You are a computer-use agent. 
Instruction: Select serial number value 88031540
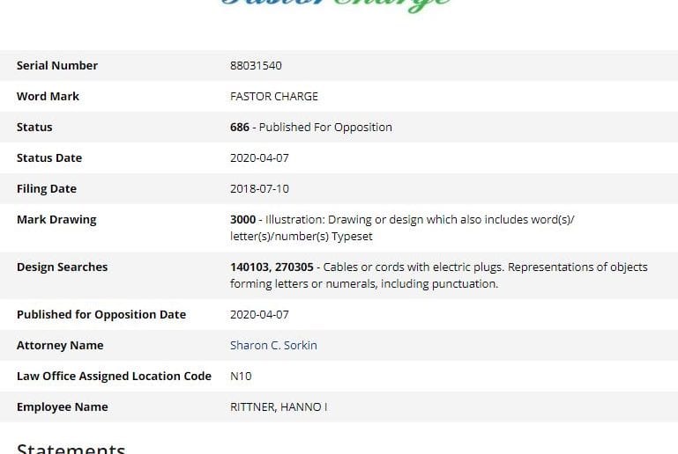click(x=256, y=66)
